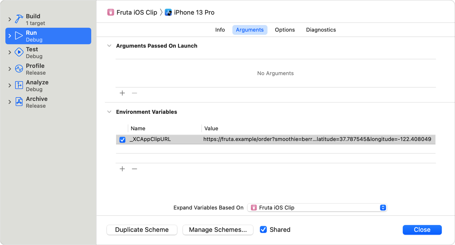Screen dimensions: 455x245
Task: Remove launch argument with minus button
Action: [x=134, y=93]
